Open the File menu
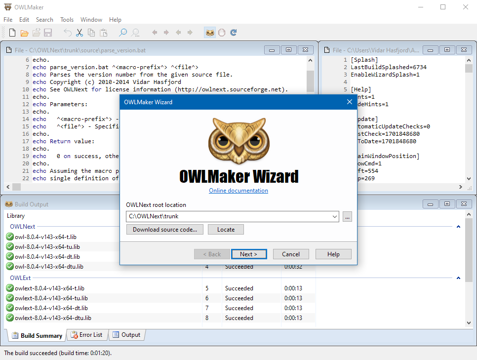Viewport: 477px width, 360px height. [8, 19]
